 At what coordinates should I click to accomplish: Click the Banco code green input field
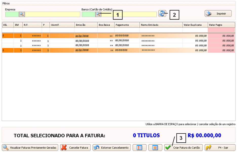88,14
